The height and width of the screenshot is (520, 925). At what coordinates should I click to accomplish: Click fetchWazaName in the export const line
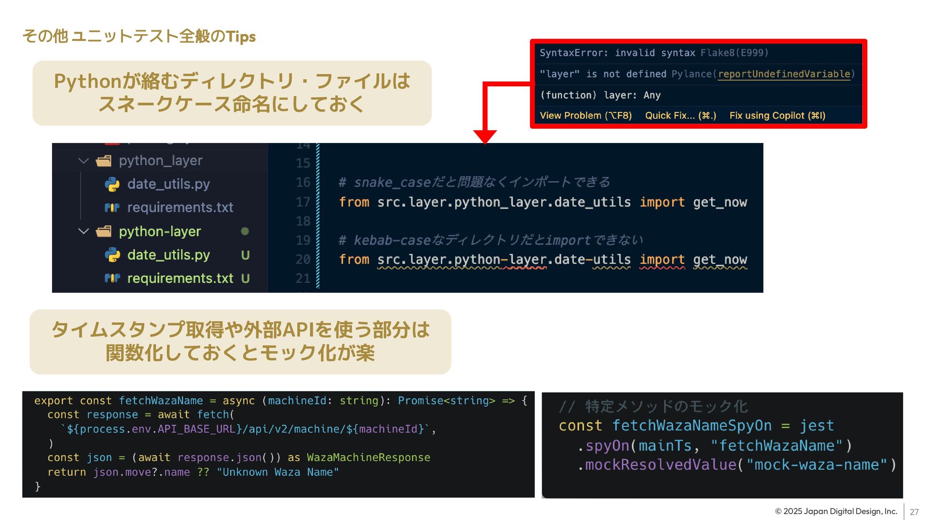tap(161, 401)
